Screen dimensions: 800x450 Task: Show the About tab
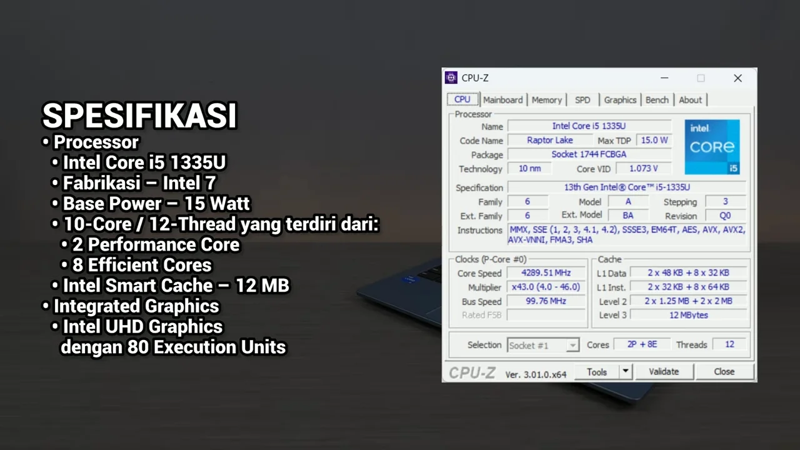pyautogui.click(x=690, y=100)
